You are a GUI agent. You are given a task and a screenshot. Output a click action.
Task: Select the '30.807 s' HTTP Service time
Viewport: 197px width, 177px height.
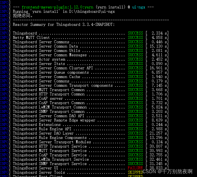click(x=158, y=146)
